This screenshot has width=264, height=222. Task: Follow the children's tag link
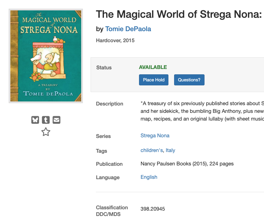click(152, 150)
